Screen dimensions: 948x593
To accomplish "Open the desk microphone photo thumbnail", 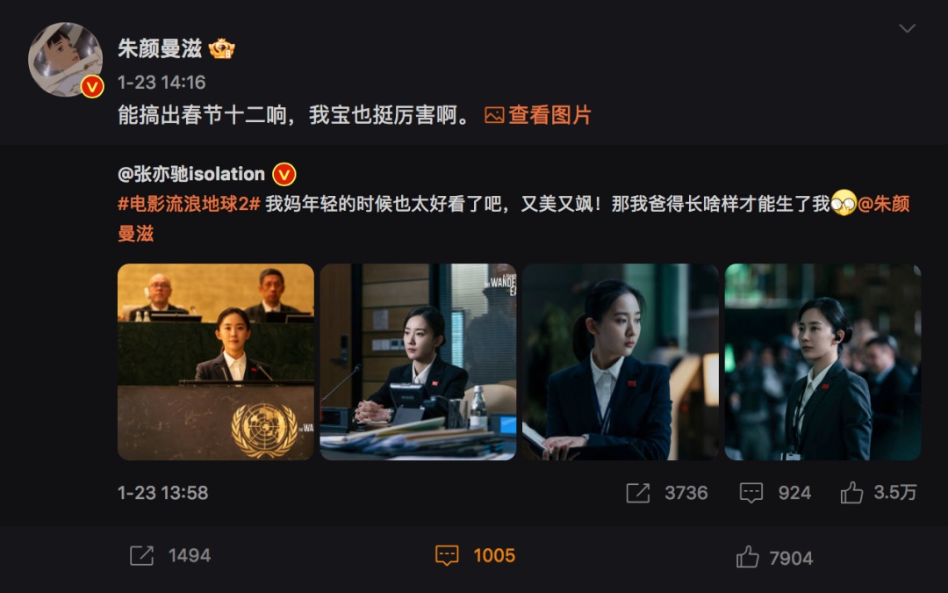I will pyautogui.click(x=419, y=362).
